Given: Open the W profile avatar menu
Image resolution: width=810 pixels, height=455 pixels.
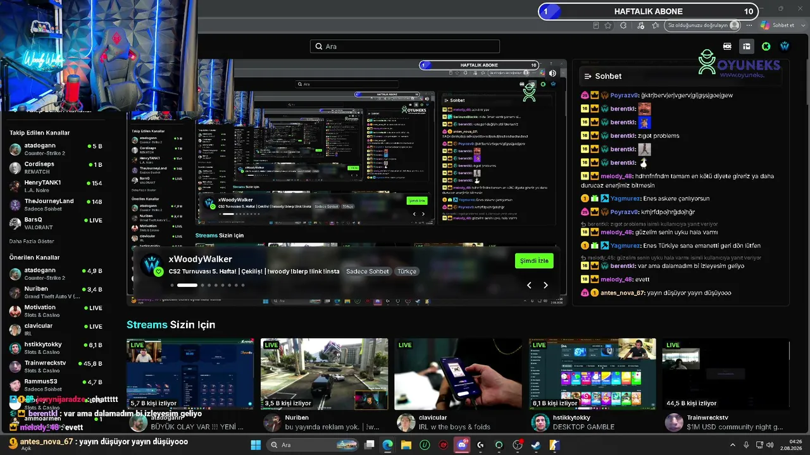Looking at the screenshot, I should (x=785, y=46).
